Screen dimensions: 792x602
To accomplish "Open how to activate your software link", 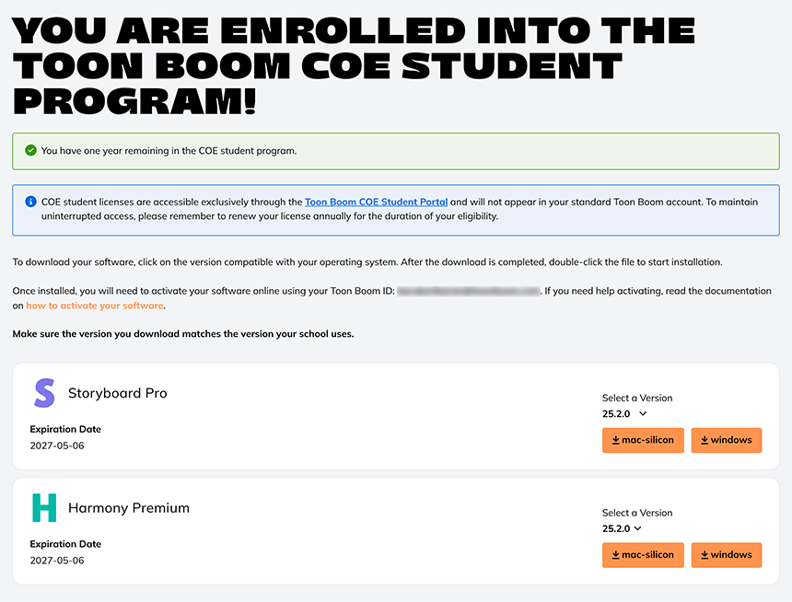I will click(x=95, y=306).
